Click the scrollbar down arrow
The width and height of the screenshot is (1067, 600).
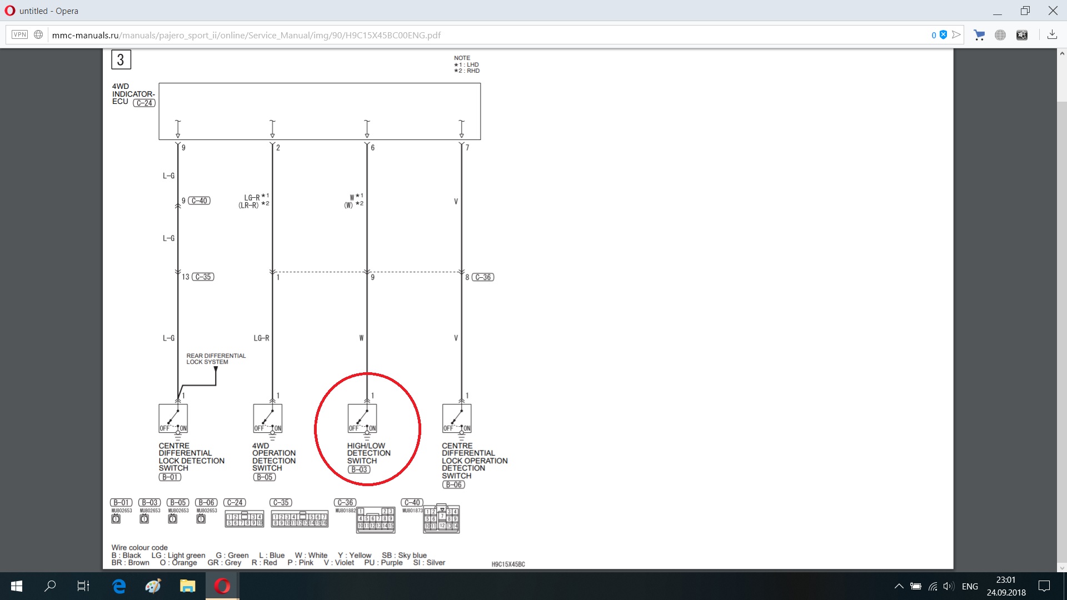pos(1062,568)
